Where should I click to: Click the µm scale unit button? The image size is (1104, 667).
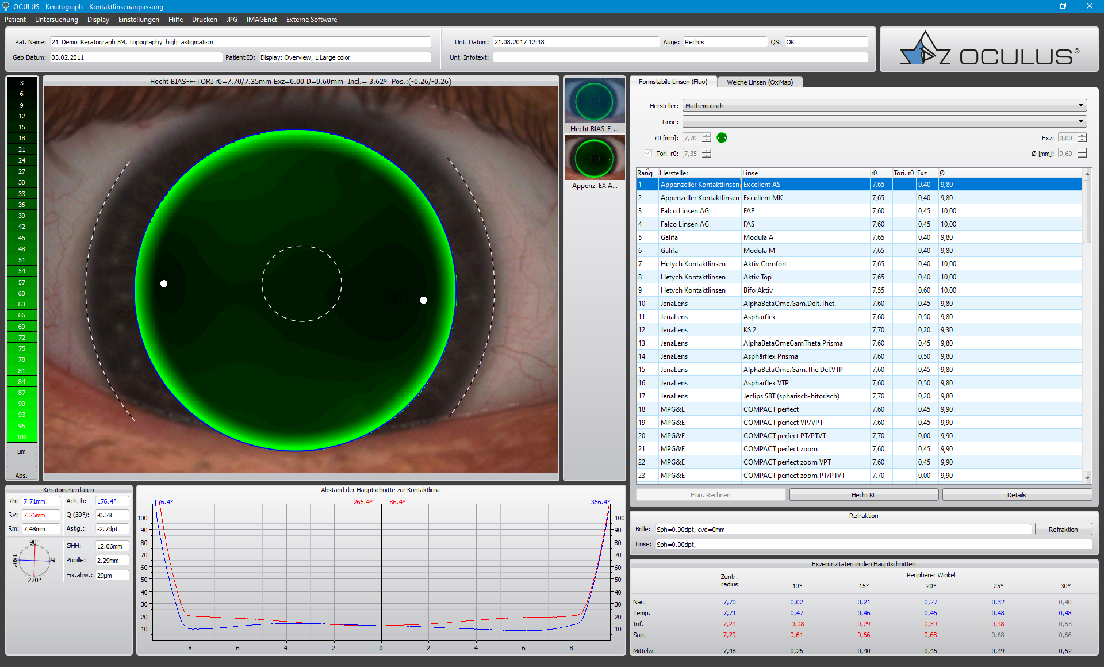[22, 451]
